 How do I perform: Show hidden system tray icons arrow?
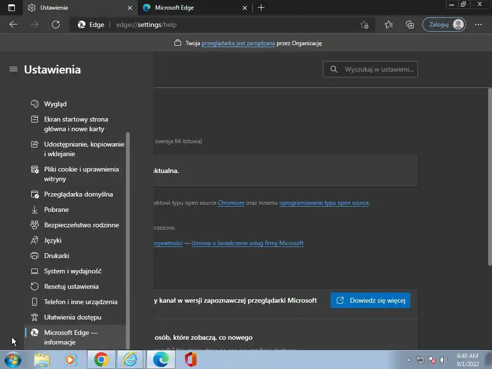408,360
